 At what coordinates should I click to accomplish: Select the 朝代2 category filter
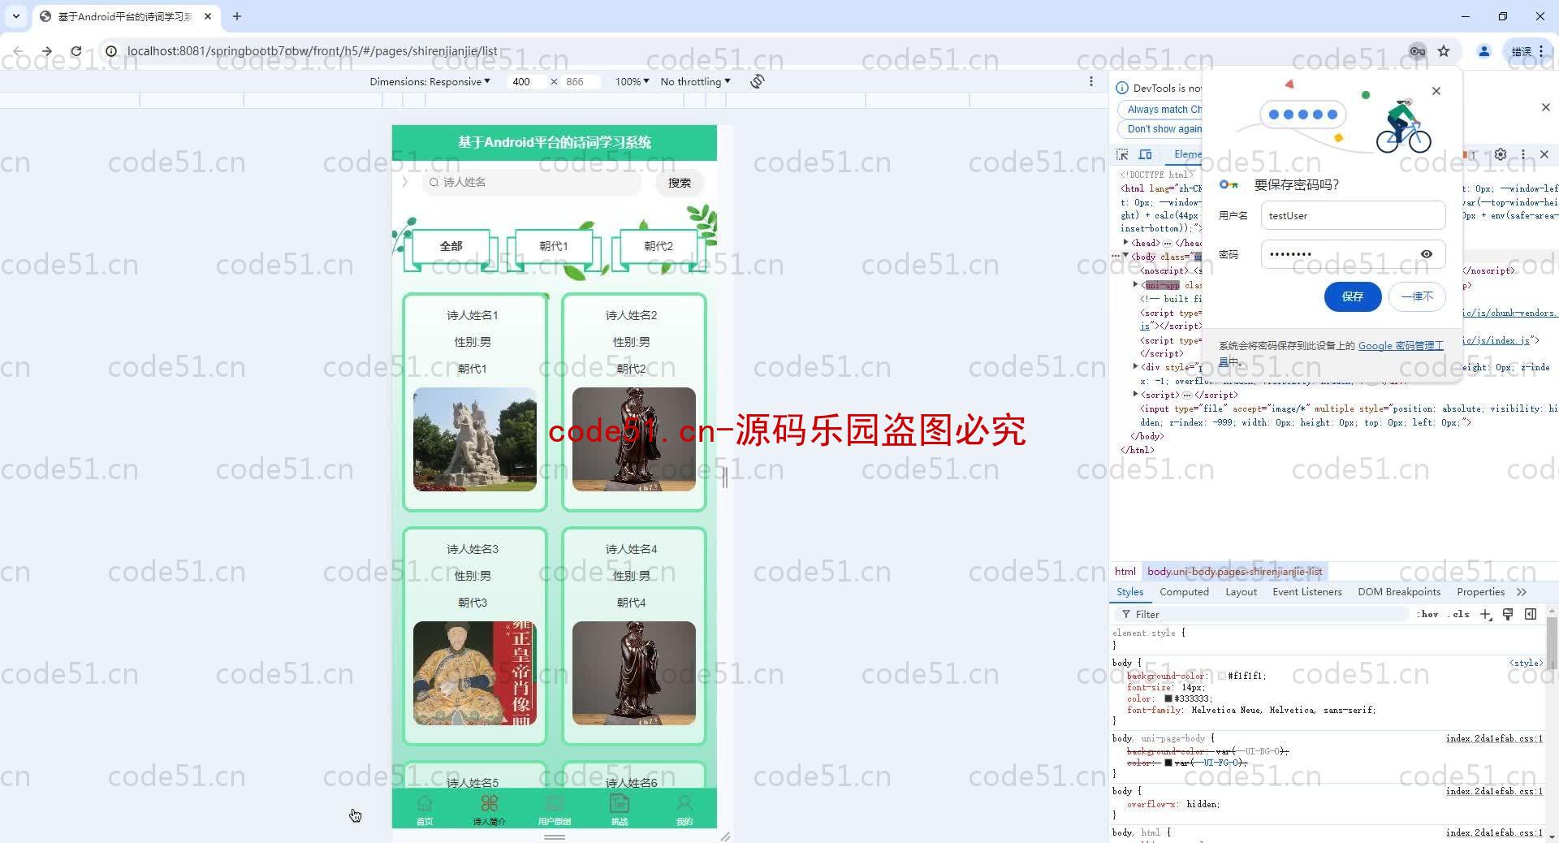click(x=659, y=246)
